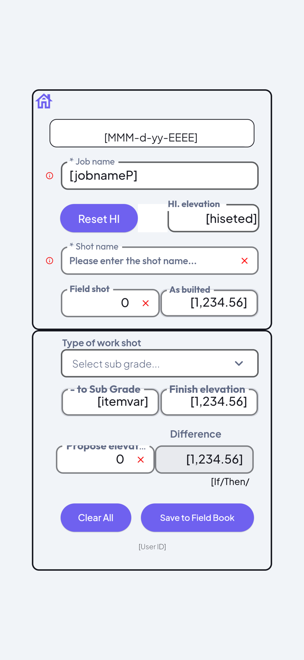Select the Finish elevation field
This screenshot has height=660, width=304.
coord(209,402)
